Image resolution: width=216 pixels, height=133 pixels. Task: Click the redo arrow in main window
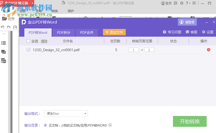point(9,27)
